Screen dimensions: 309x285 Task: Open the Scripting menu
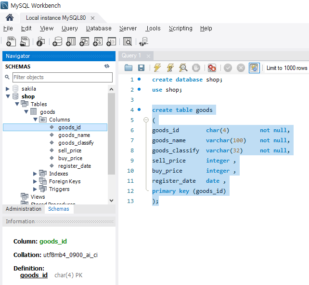(x=180, y=28)
